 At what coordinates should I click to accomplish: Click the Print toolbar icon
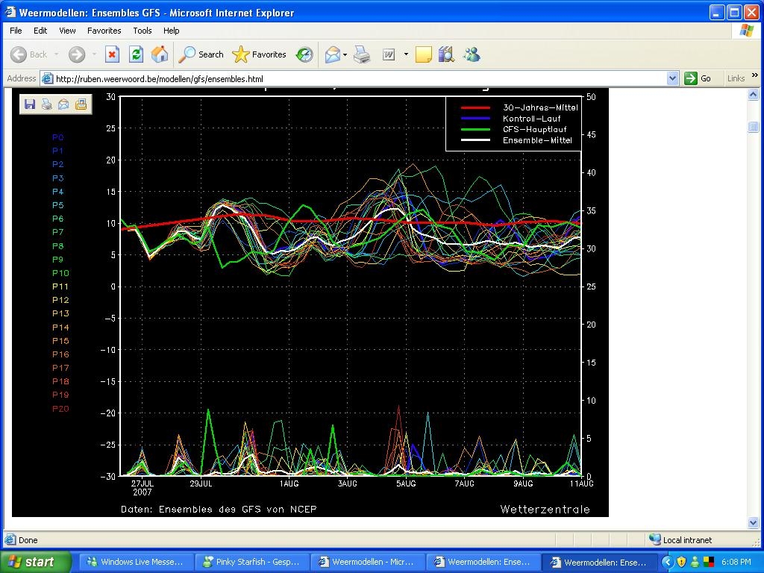tap(362, 54)
